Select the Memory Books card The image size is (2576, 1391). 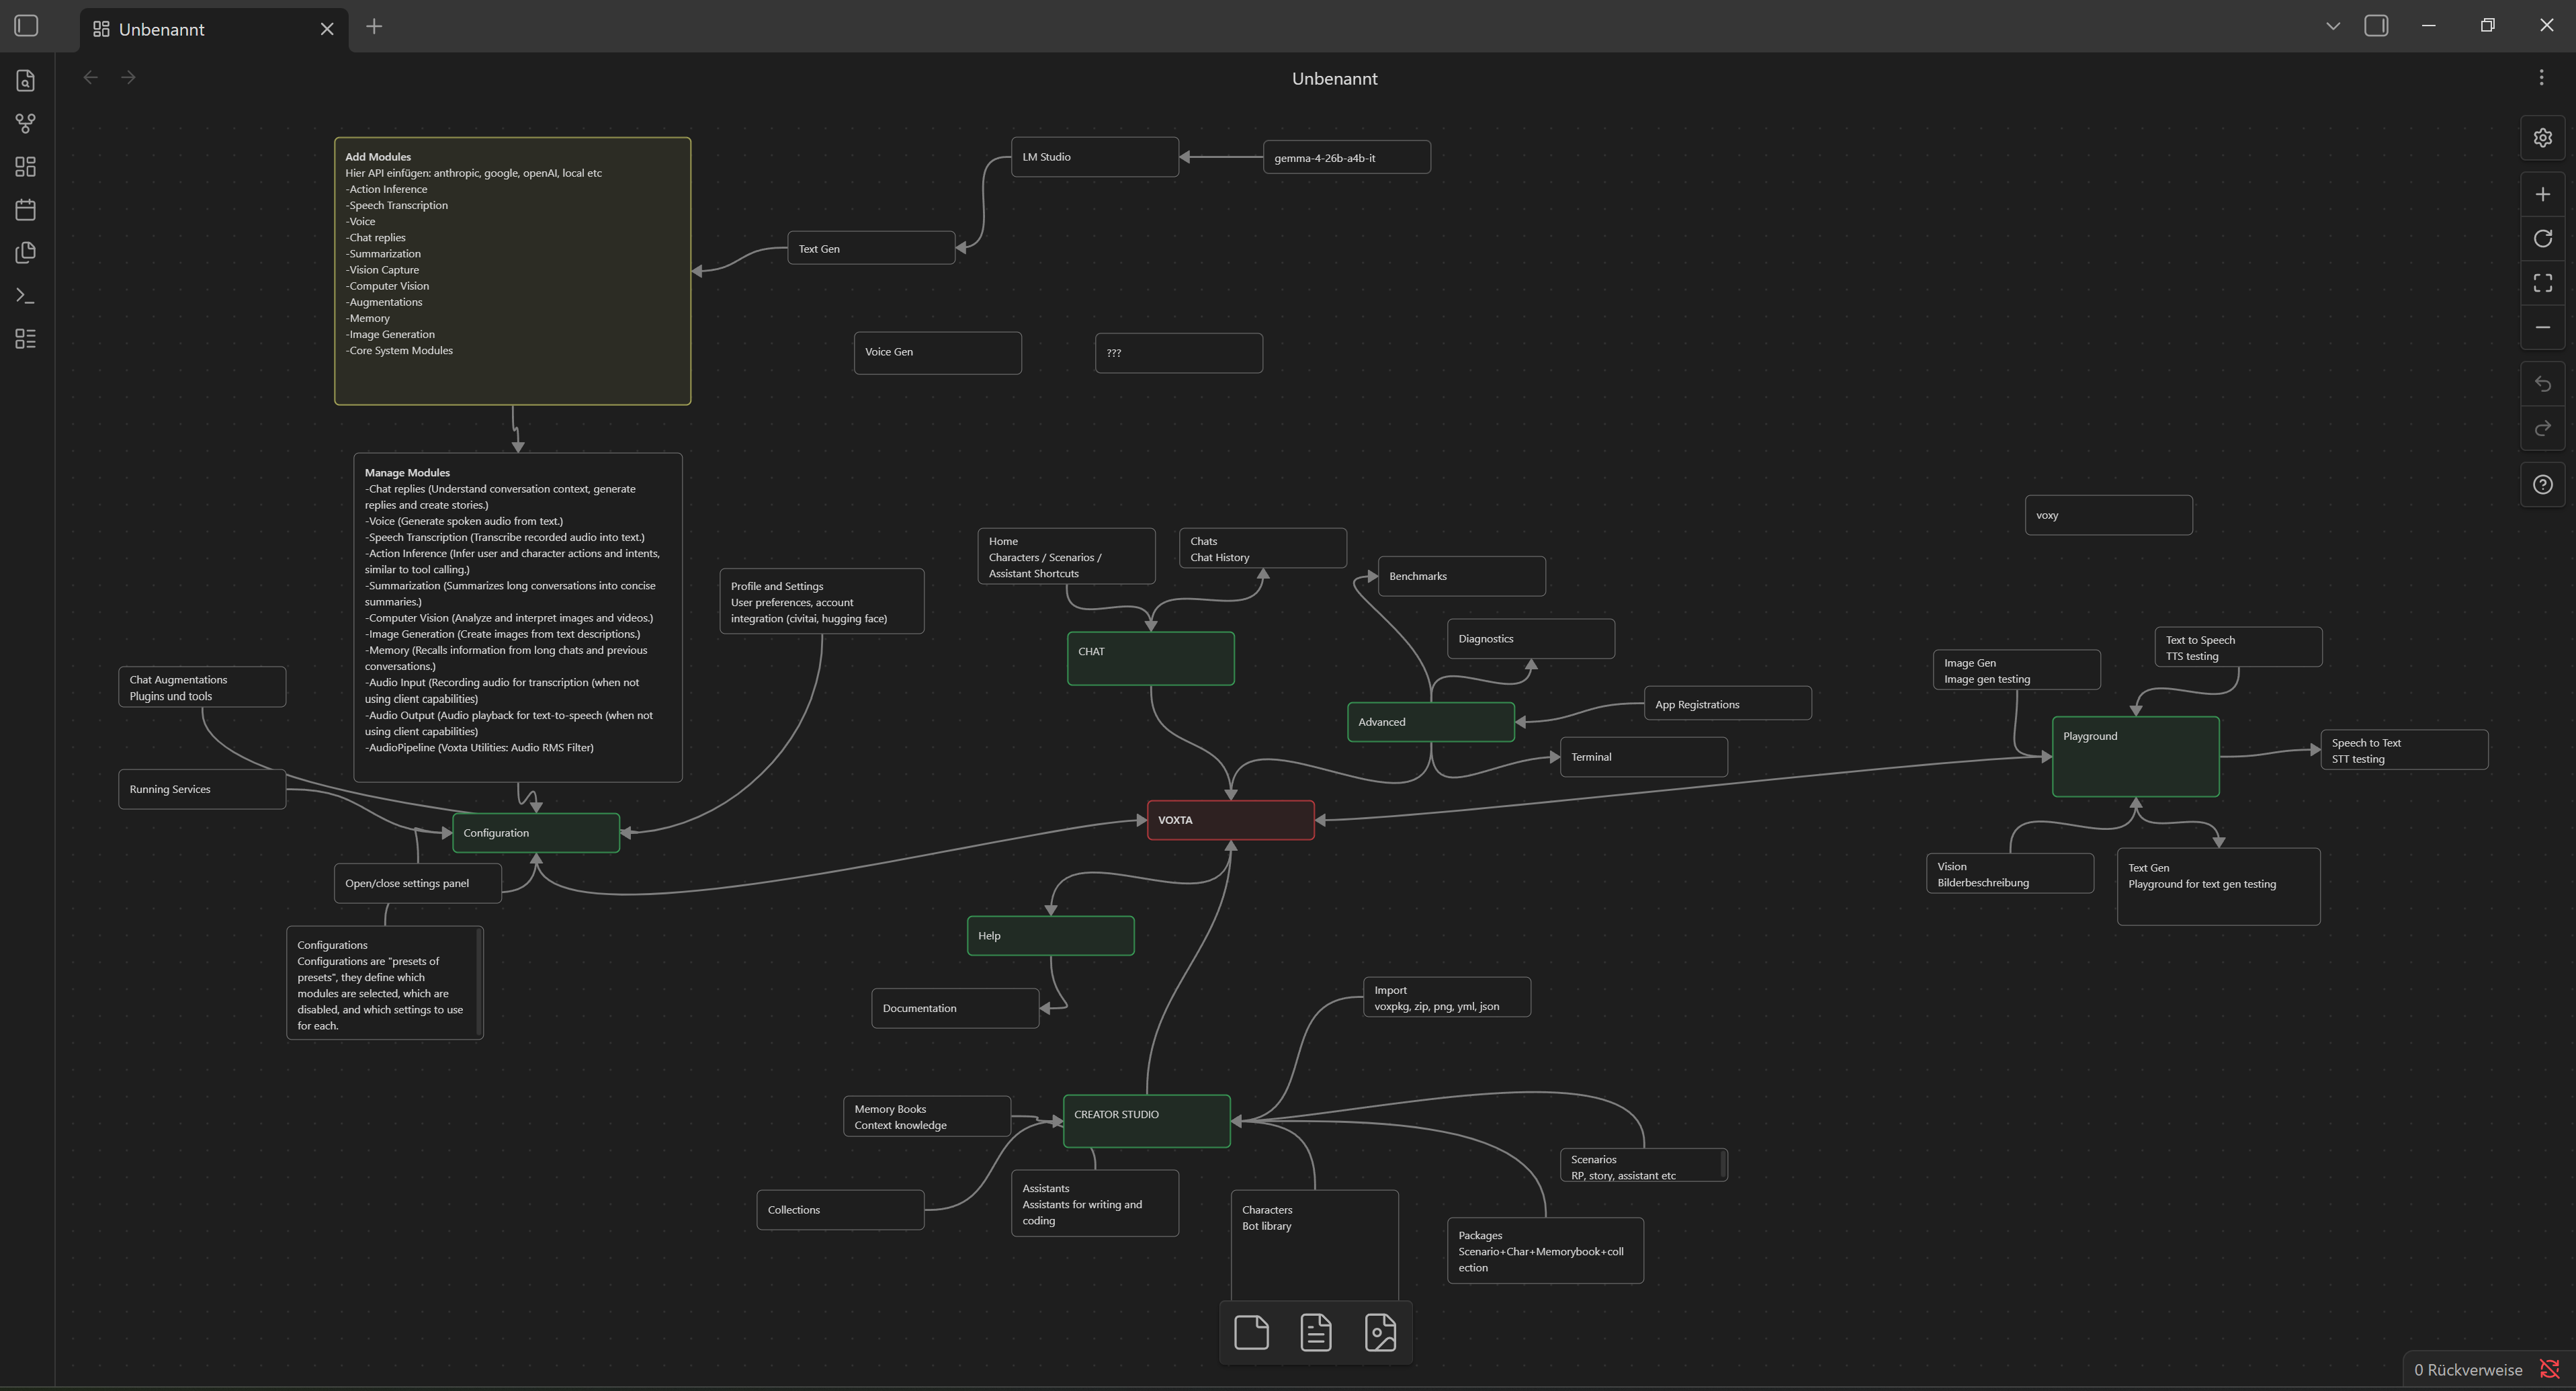coord(927,1116)
